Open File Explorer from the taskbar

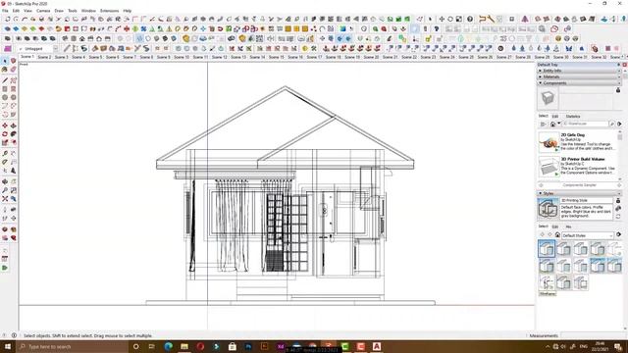coord(184,346)
